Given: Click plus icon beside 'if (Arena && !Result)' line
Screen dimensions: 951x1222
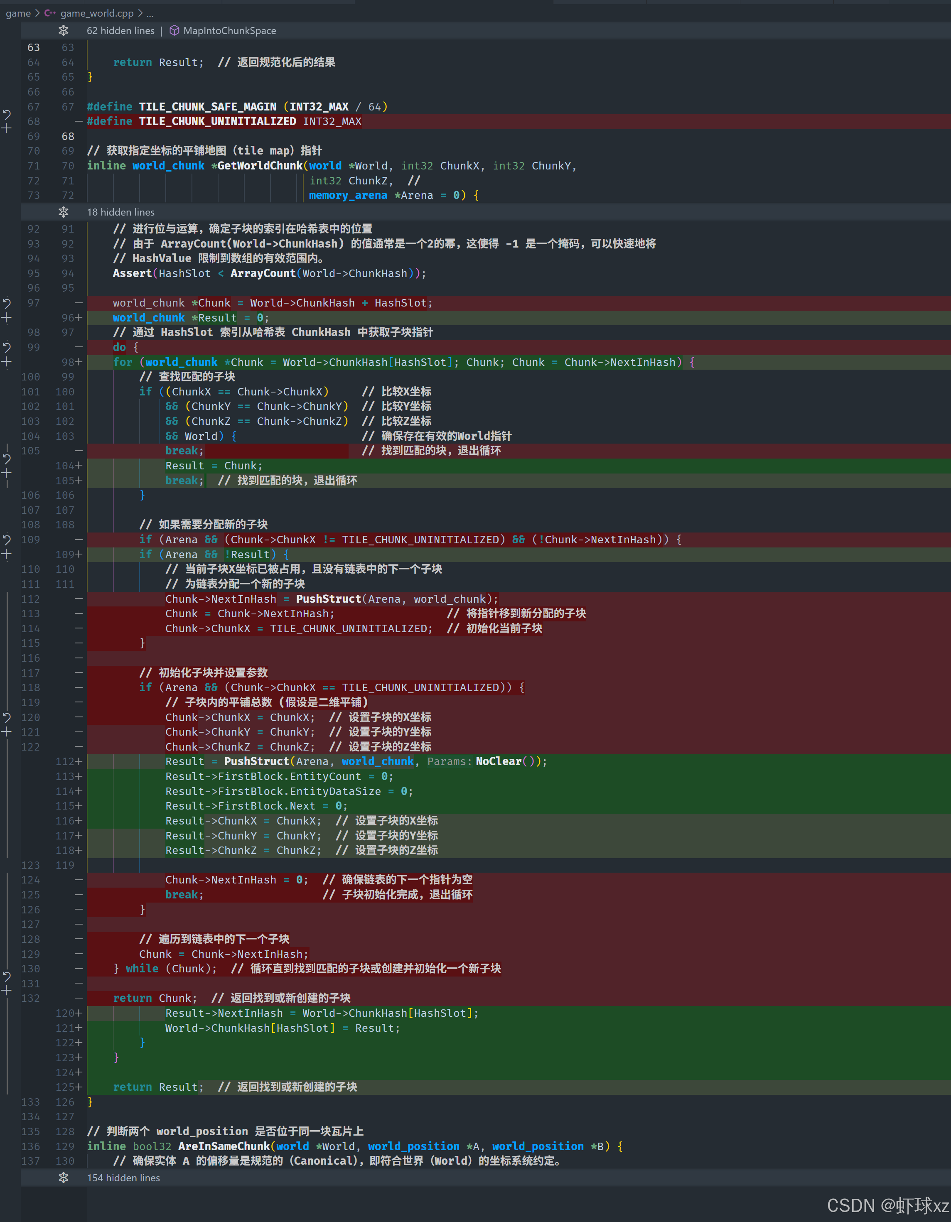Looking at the screenshot, I should tap(7, 555).
